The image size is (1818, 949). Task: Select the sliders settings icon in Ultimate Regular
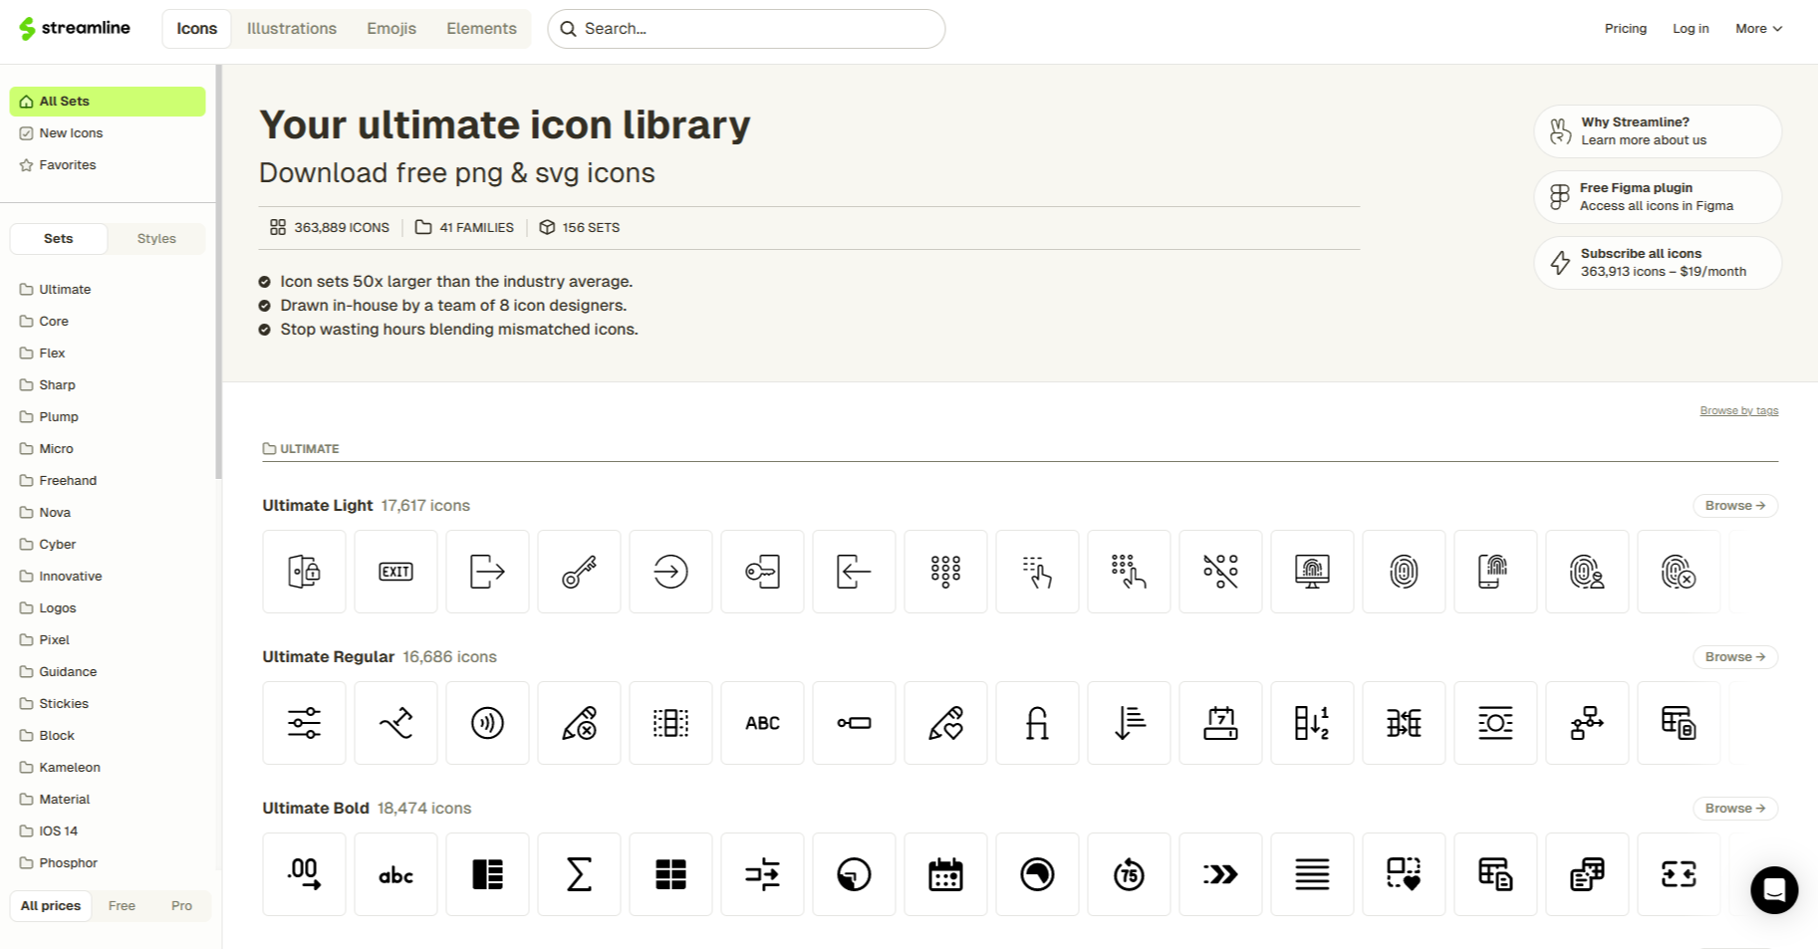304,723
